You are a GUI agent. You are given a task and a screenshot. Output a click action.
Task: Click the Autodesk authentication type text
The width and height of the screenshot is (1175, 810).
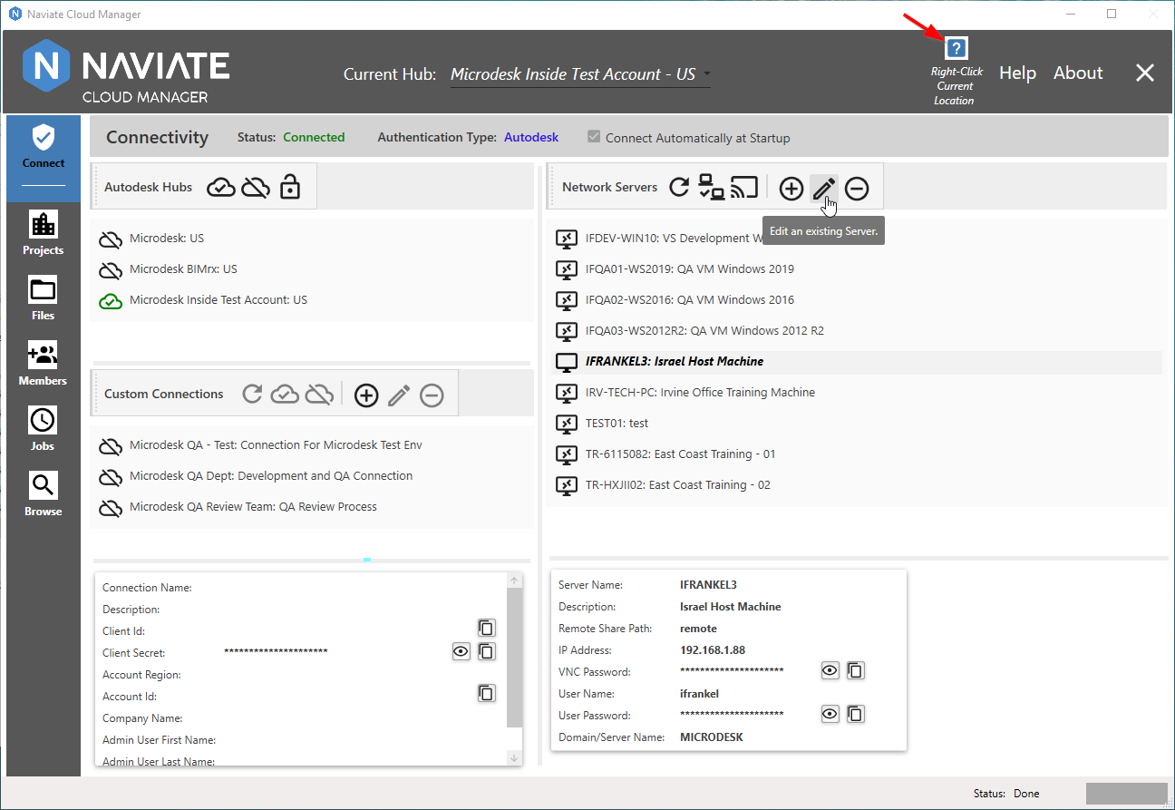click(x=531, y=138)
